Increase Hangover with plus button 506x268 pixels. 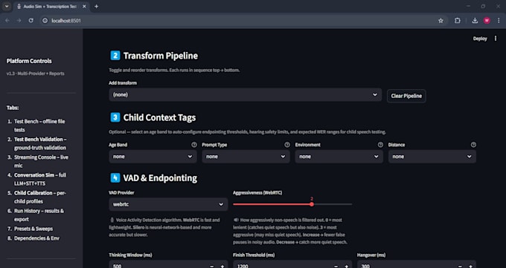pos(471,266)
